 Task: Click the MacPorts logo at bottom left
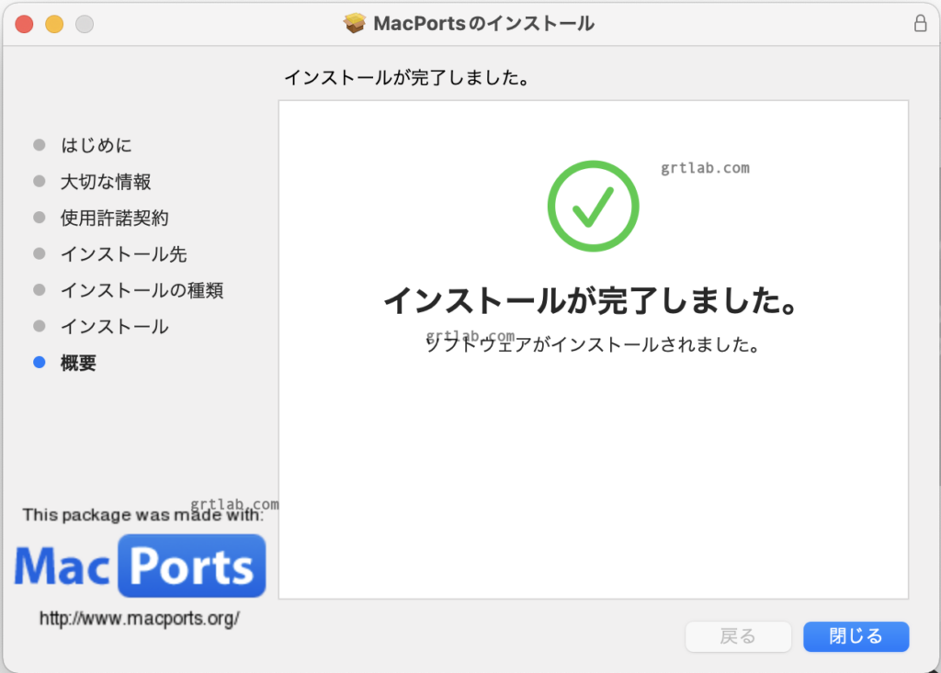(140, 566)
